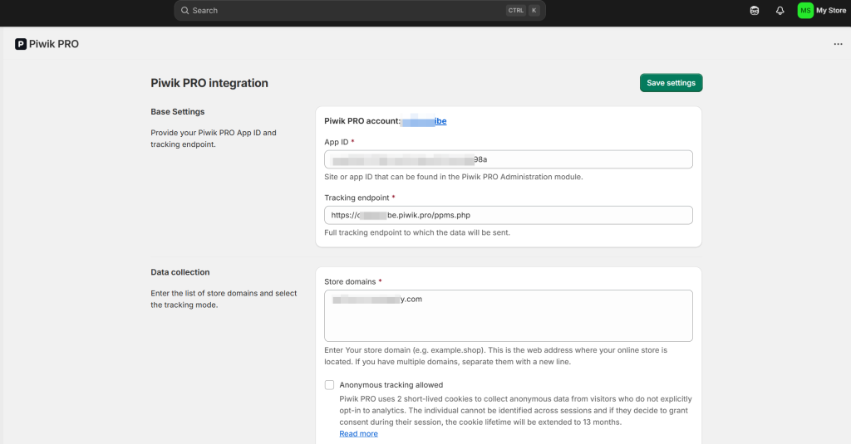Click into the App ID field
851x444 pixels.
(508, 159)
